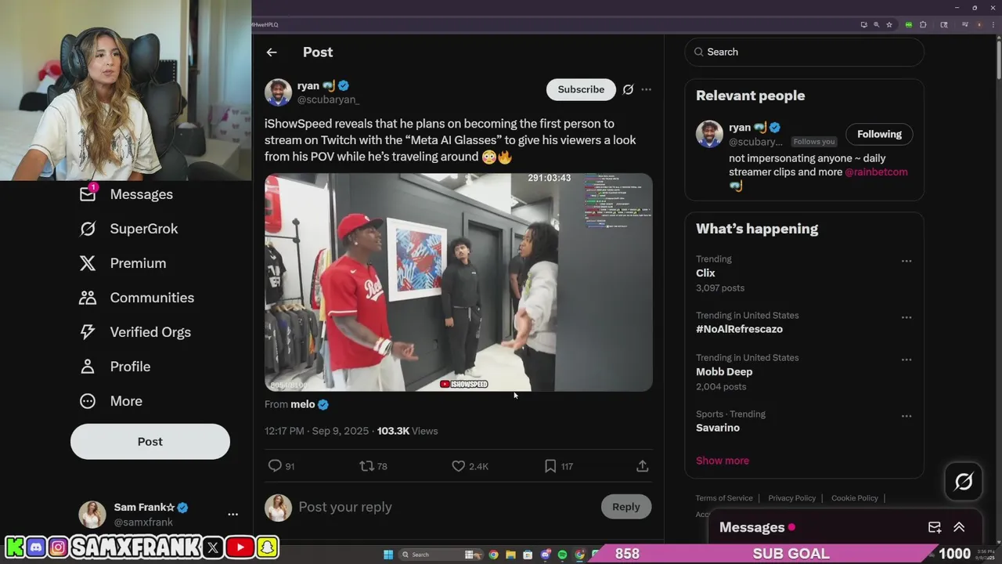Click the 103.3K Views count

(x=407, y=431)
